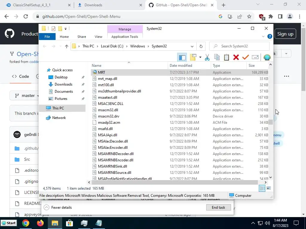Image resolution: width=306 pixels, height=229 pixels.
Task: Select This PC in navigation pane
Action: [62, 108]
